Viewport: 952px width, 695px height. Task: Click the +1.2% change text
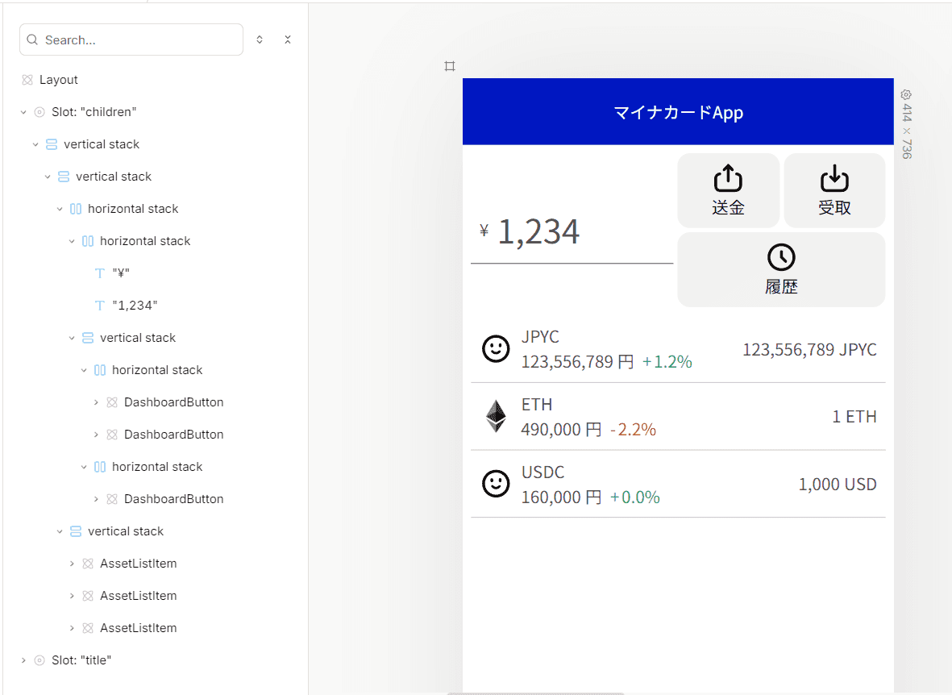click(x=667, y=362)
